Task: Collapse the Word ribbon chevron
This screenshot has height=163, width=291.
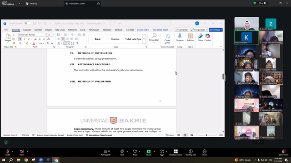Action: 221,46
